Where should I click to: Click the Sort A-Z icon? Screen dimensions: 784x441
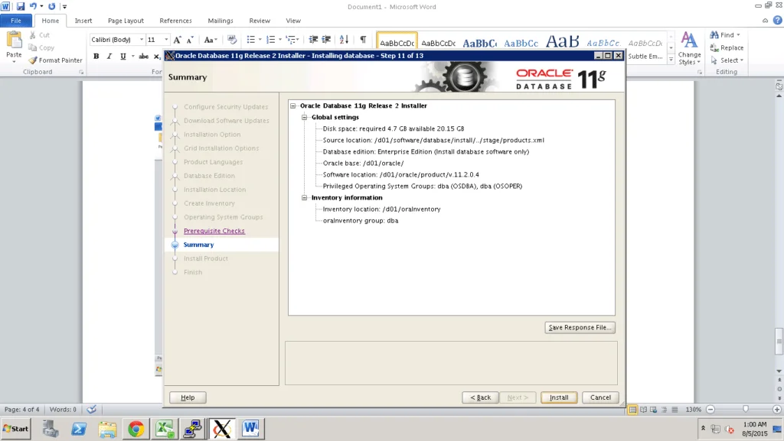click(344, 40)
